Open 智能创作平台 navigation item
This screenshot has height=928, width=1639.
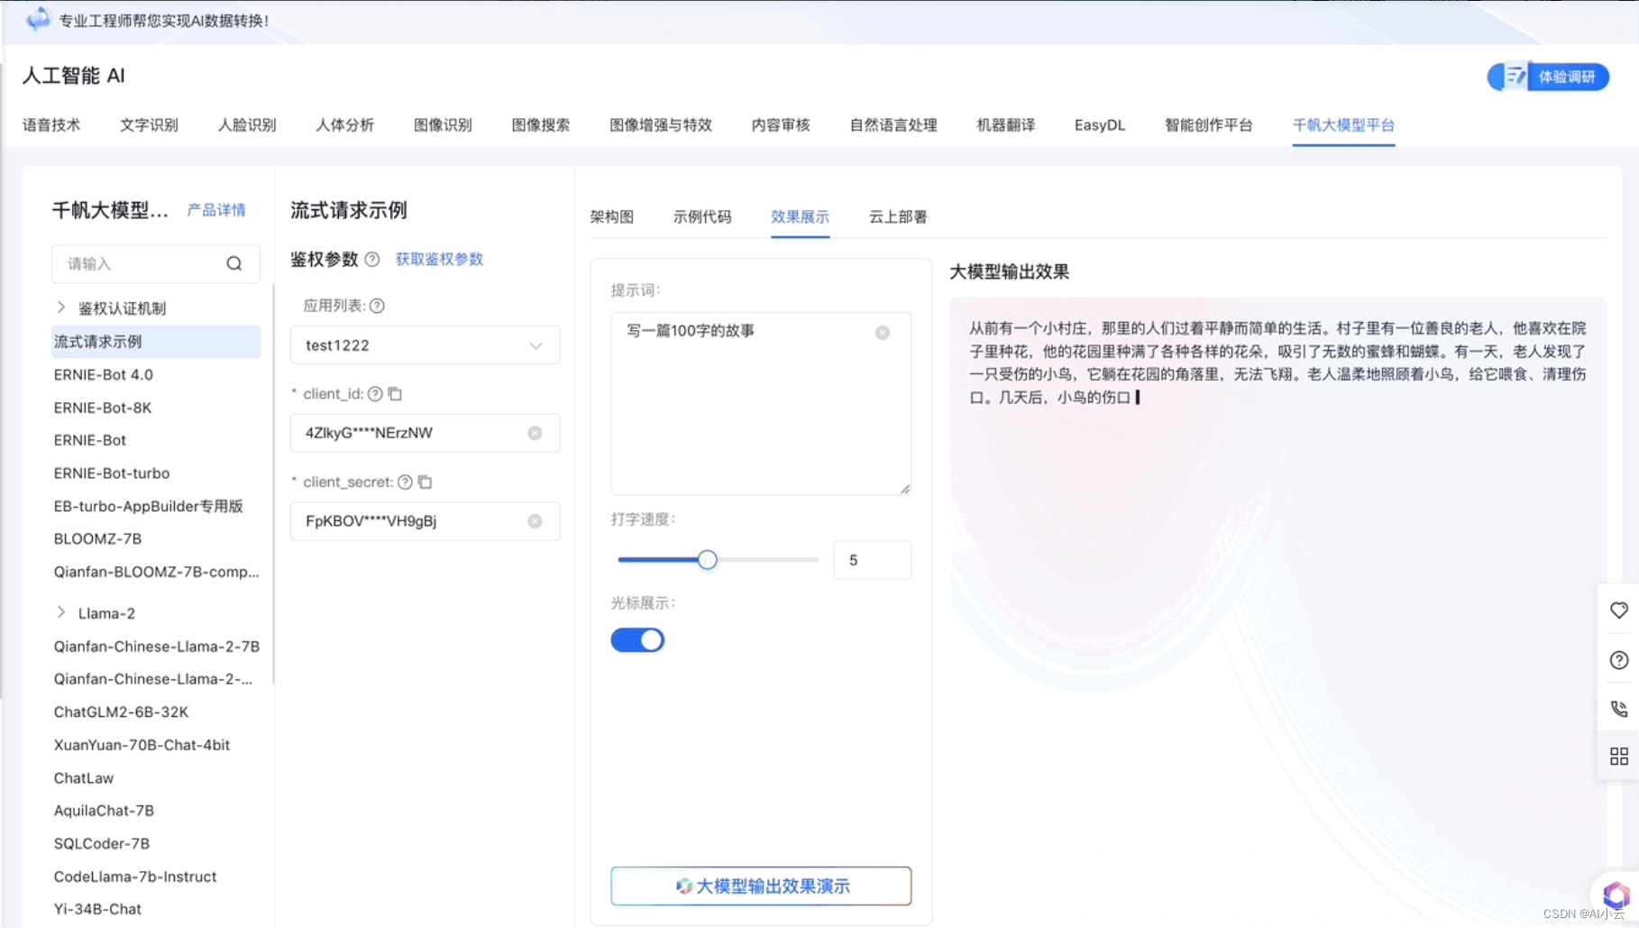pos(1209,125)
